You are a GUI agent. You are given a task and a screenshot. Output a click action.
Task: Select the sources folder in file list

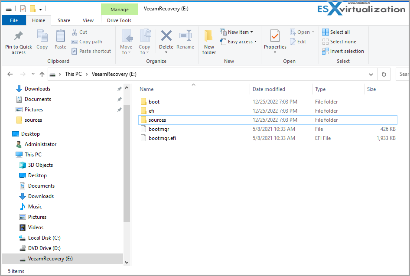coord(267,120)
